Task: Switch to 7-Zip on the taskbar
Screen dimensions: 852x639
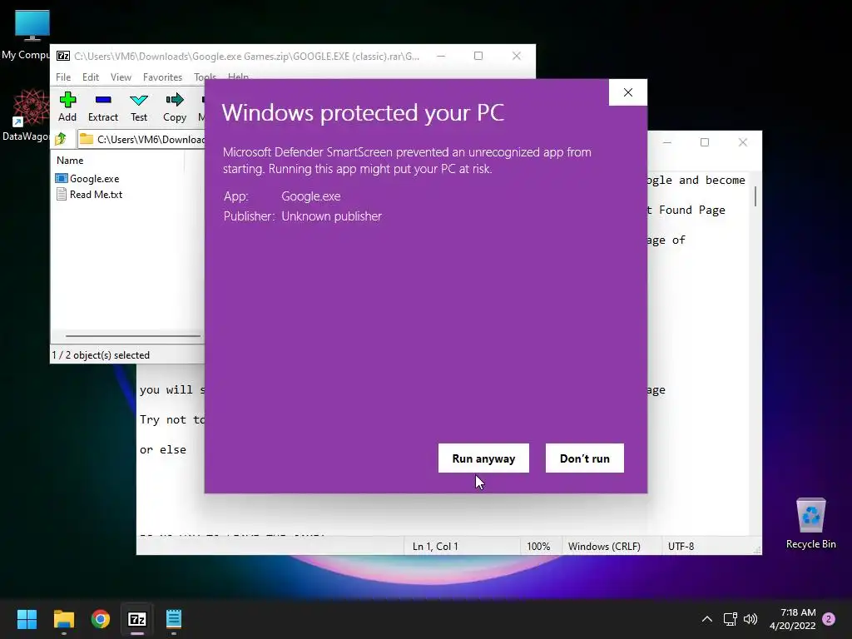Action: click(137, 619)
